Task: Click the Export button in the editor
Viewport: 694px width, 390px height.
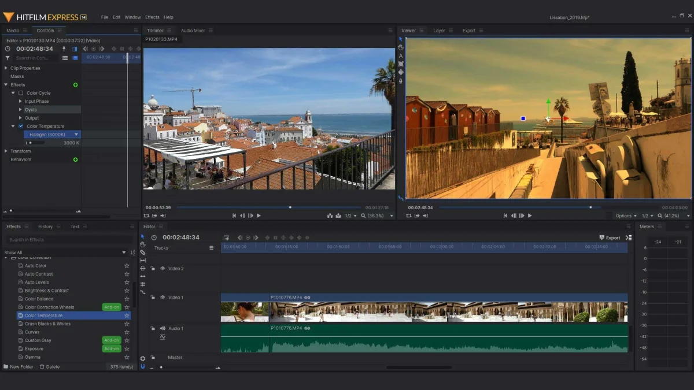Action: (x=610, y=237)
